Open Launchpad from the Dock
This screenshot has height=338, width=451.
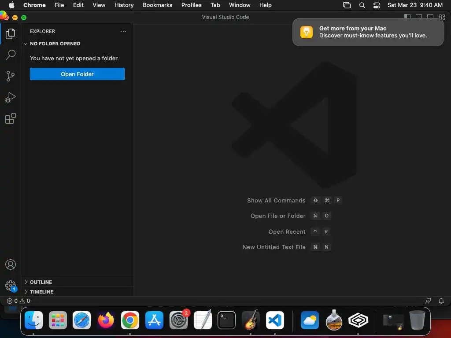[58, 320]
